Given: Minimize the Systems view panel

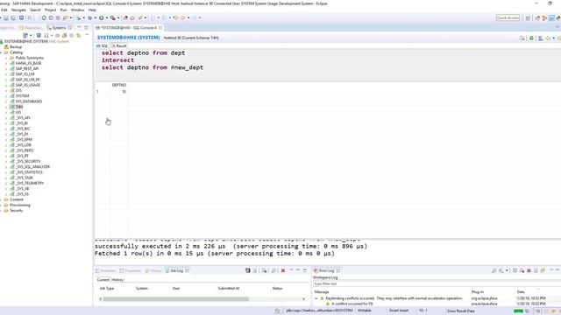Looking at the screenshot, I should coord(79,27).
